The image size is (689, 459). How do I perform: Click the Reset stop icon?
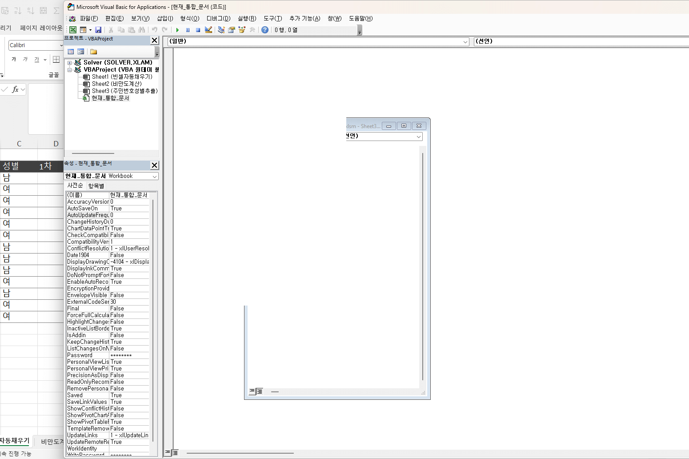tap(198, 30)
